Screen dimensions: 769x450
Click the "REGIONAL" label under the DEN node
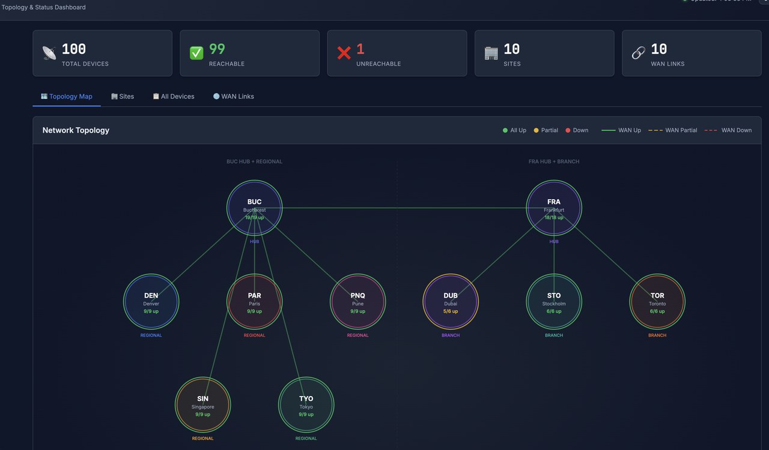(x=151, y=335)
